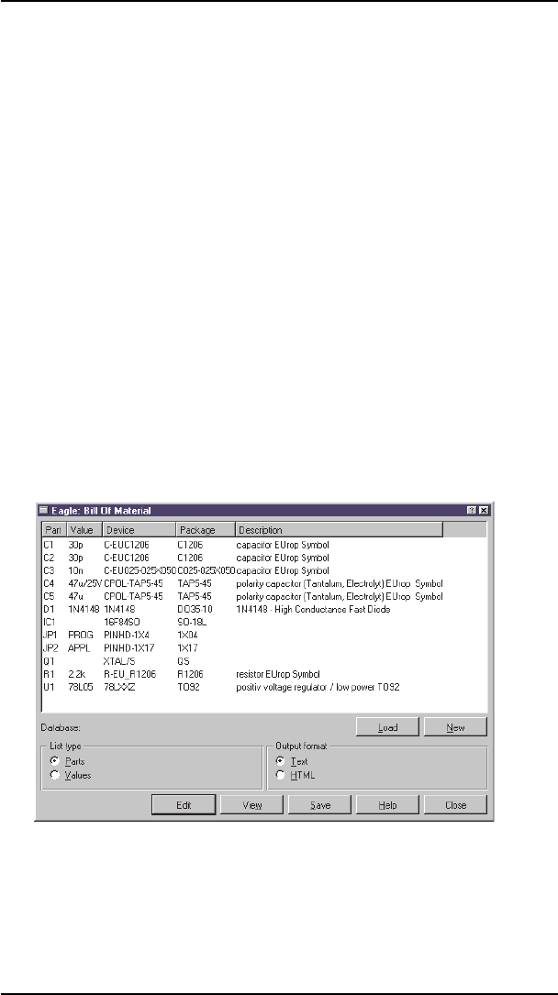Click the 78L05 value cell

coord(80,687)
